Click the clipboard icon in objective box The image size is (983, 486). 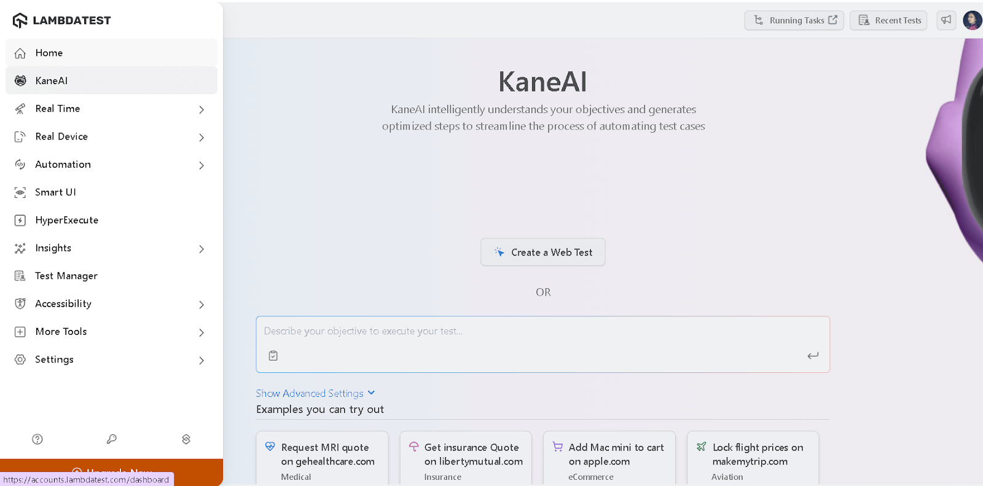coord(273,356)
